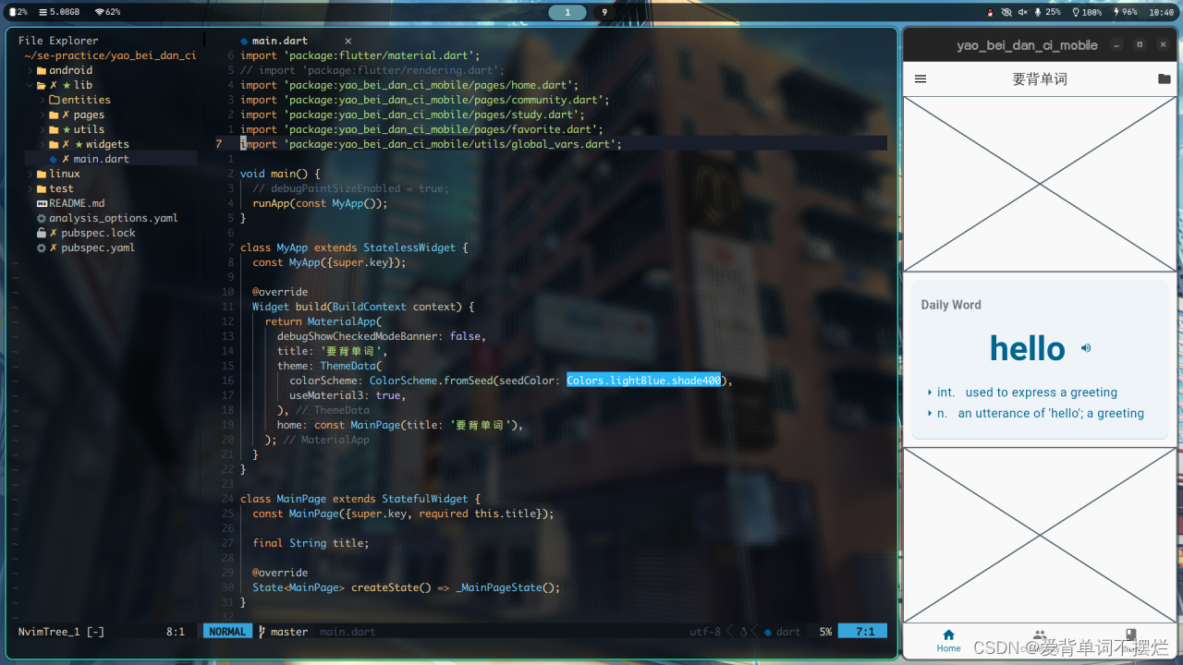Expand the entities folder chevron
The height and width of the screenshot is (665, 1183).
click(x=43, y=100)
